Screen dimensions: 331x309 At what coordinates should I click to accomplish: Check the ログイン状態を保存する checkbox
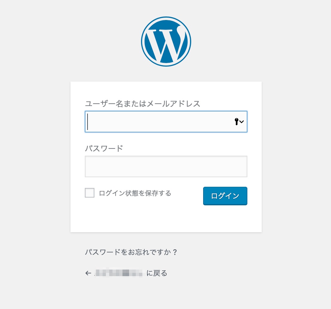pos(90,193)
